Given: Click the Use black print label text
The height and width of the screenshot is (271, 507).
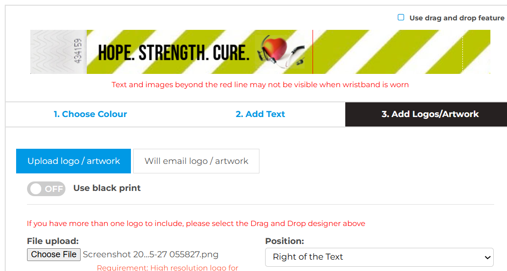Looking at the screenshot, I should (x=107, y=188).
